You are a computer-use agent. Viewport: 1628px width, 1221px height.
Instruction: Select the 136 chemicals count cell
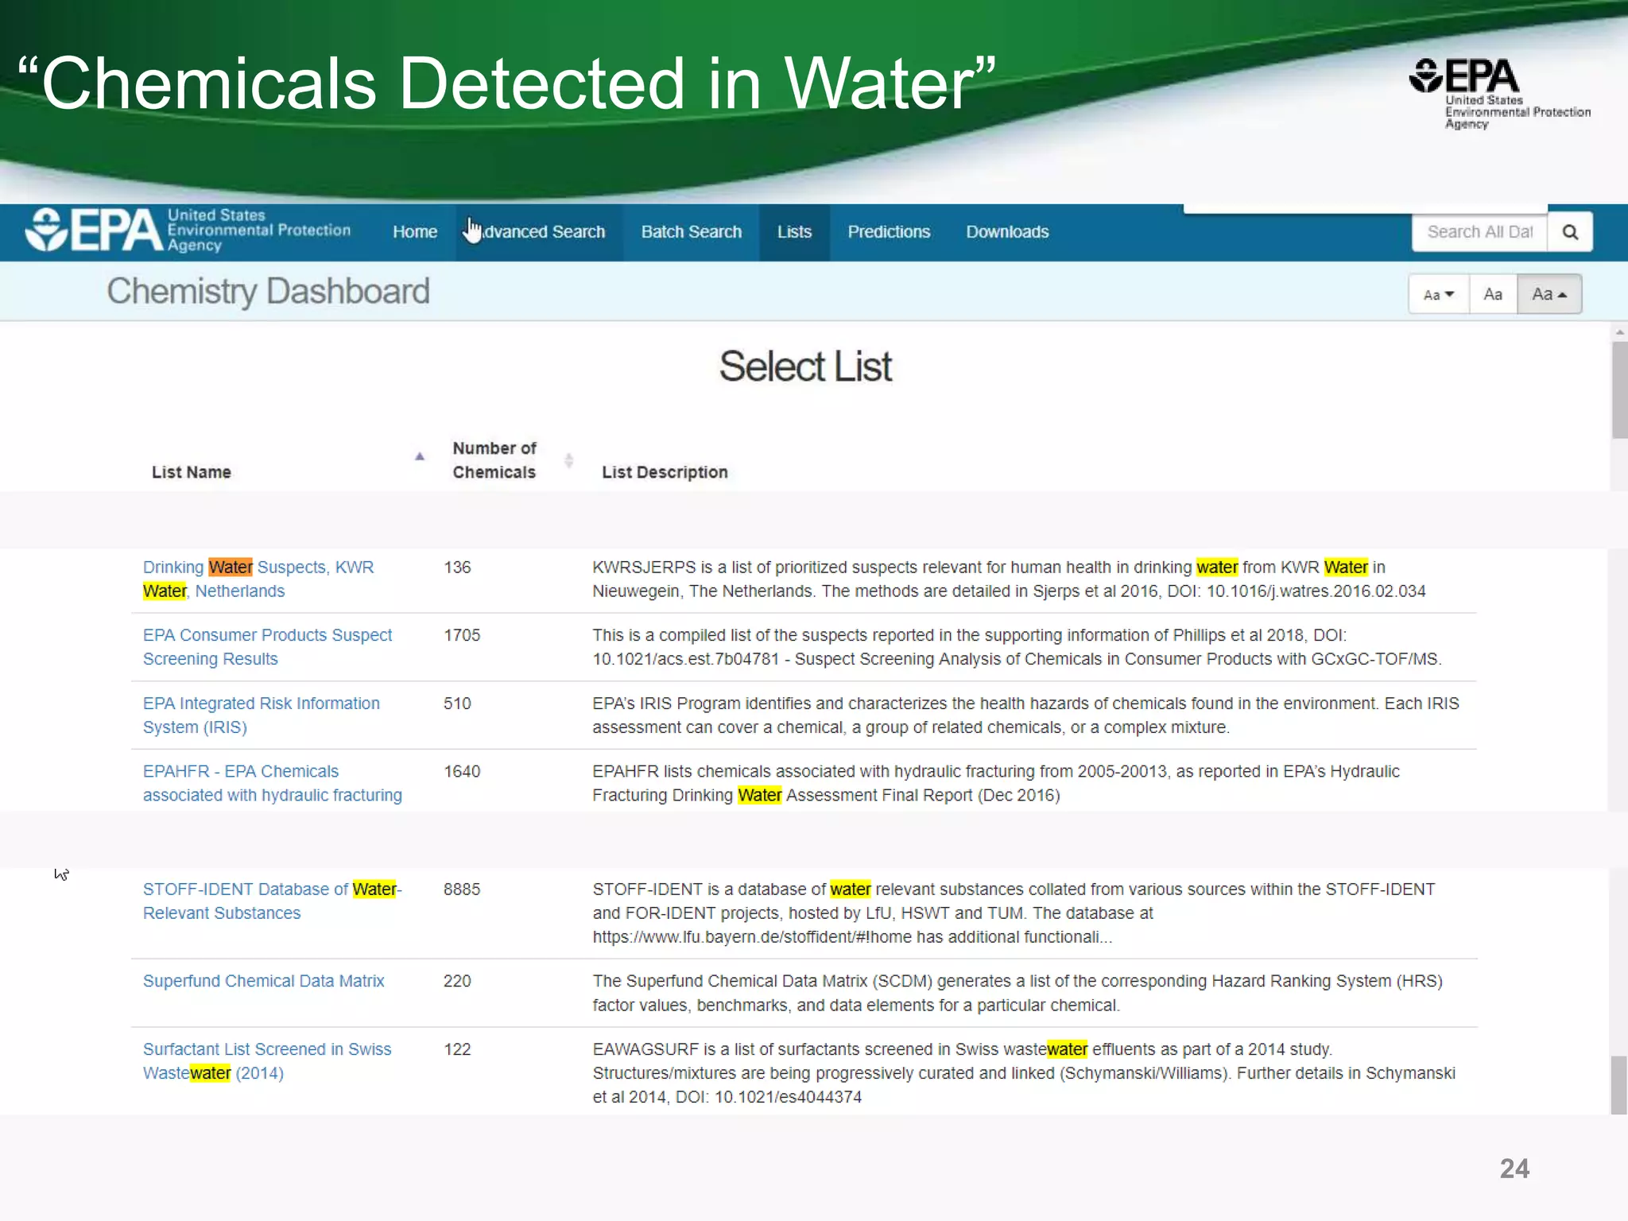pyautogui.click(x=457, y=568)
